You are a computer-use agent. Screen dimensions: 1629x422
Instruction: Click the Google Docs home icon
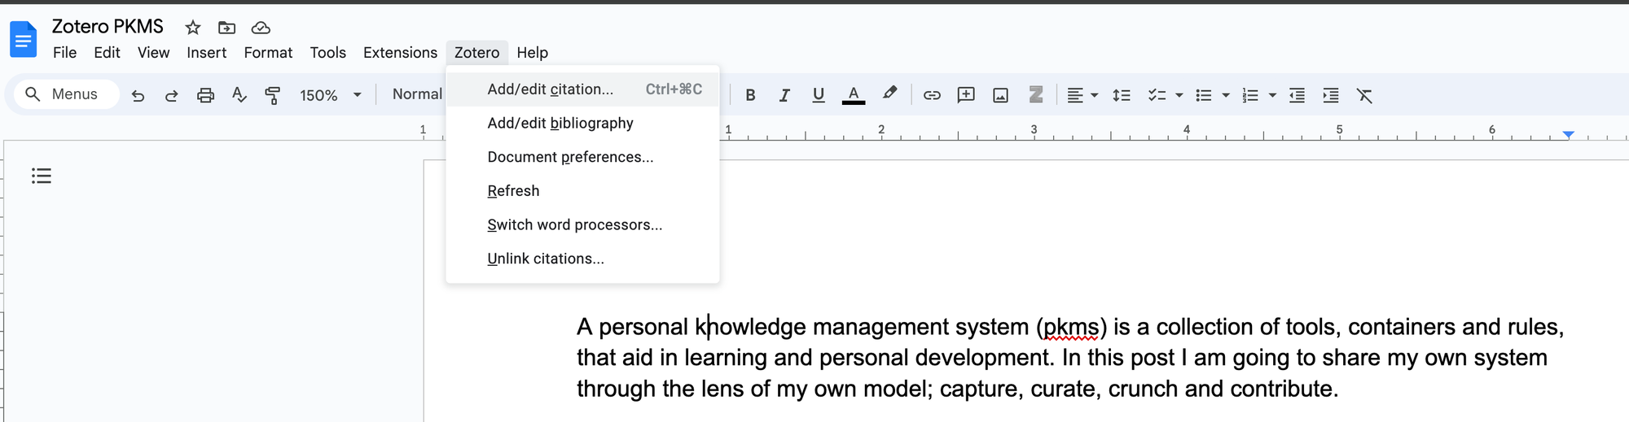pyautogui.click(x=24, y=40)
